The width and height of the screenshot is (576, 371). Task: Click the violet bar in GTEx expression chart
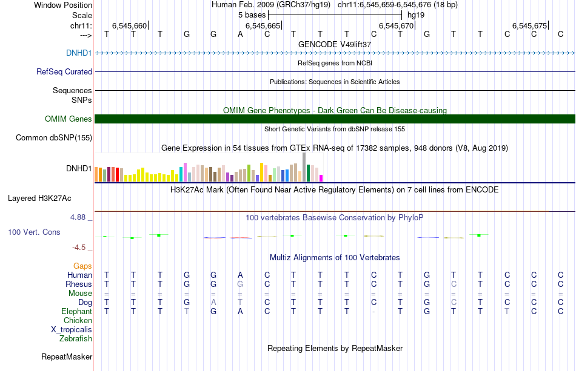pos(185,172)
